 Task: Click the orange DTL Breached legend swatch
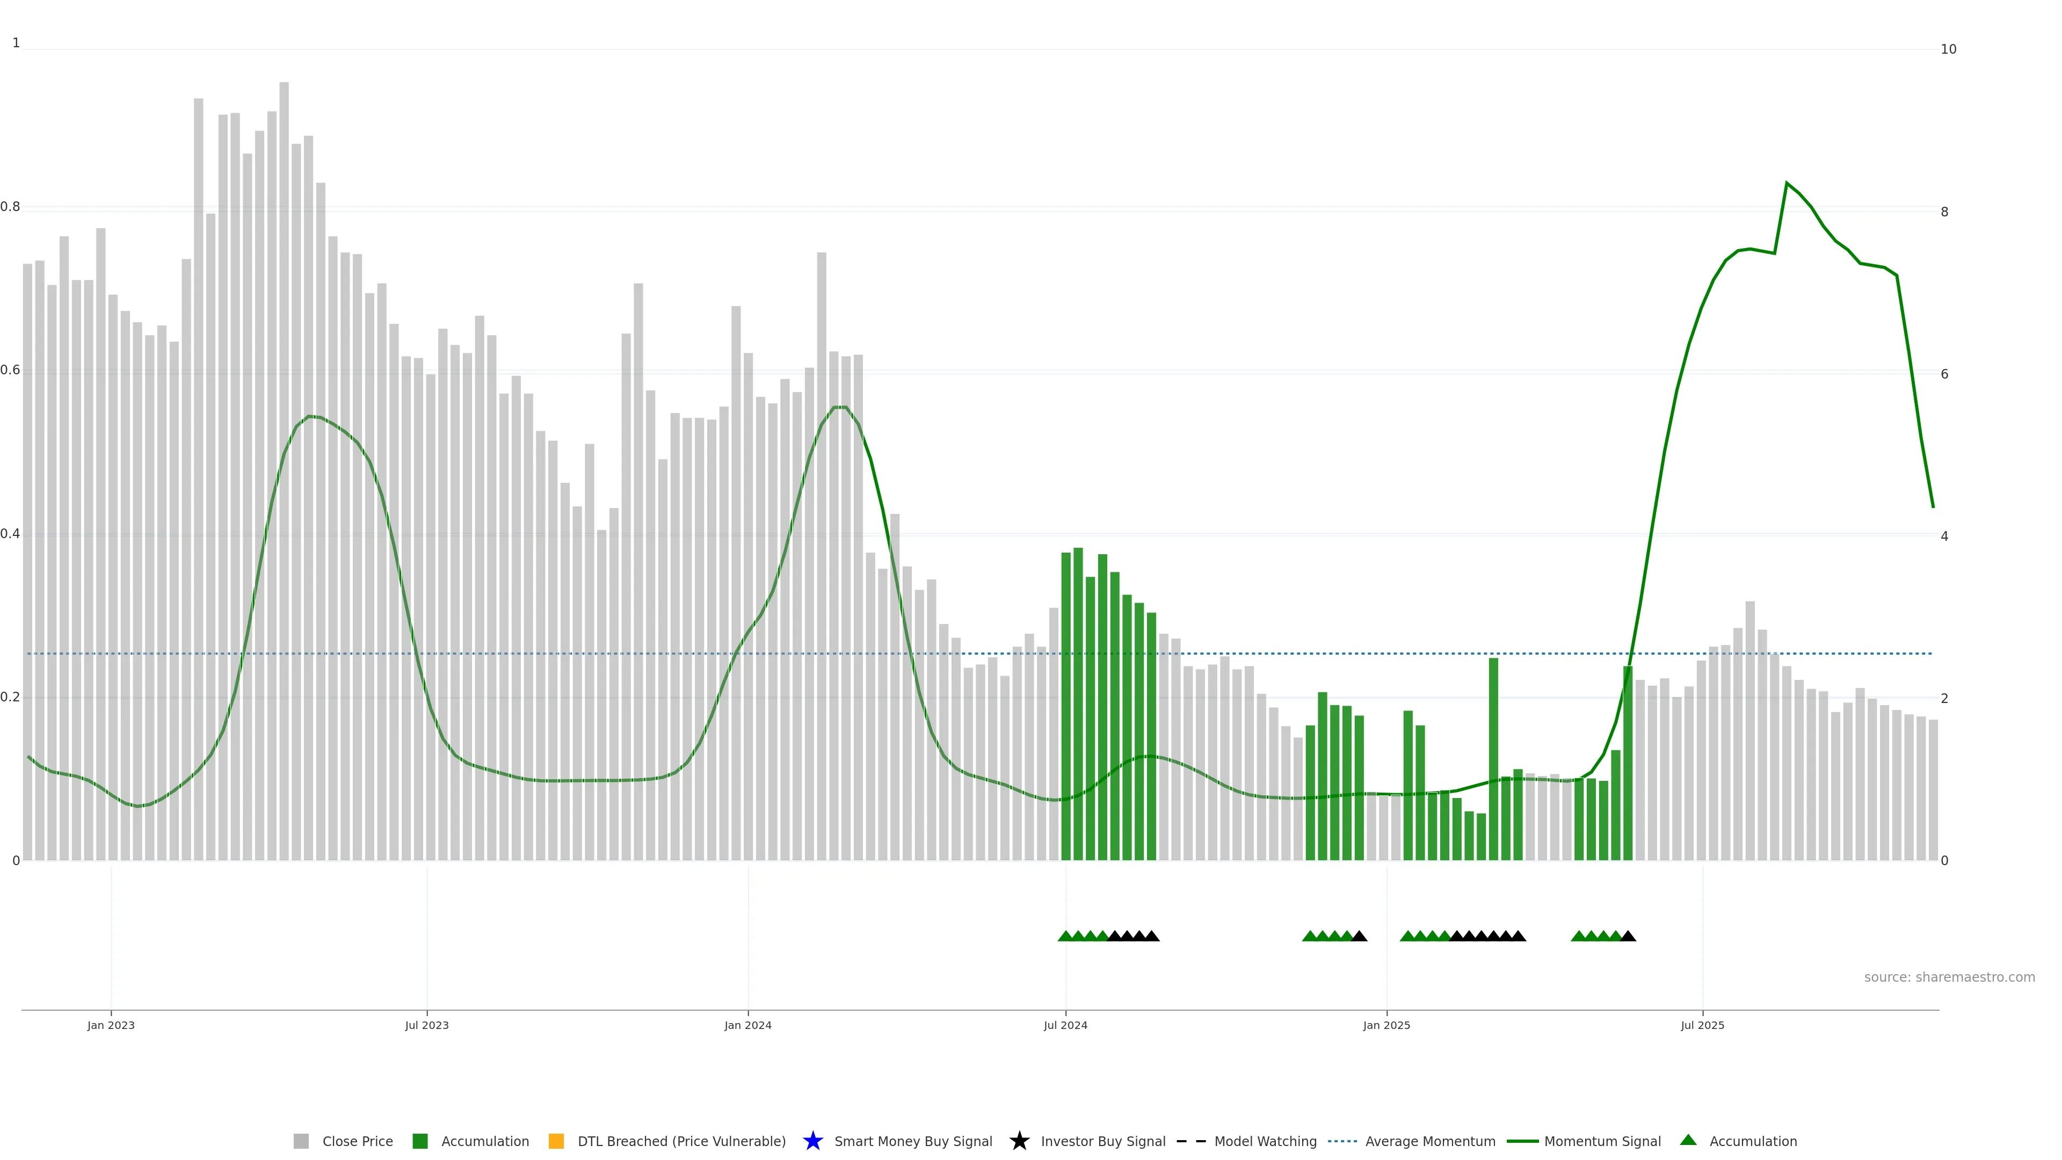click(556, 1141)
